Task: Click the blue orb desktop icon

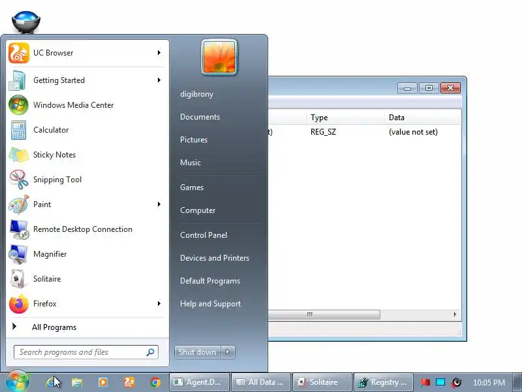Action: [x=26, y=22]
